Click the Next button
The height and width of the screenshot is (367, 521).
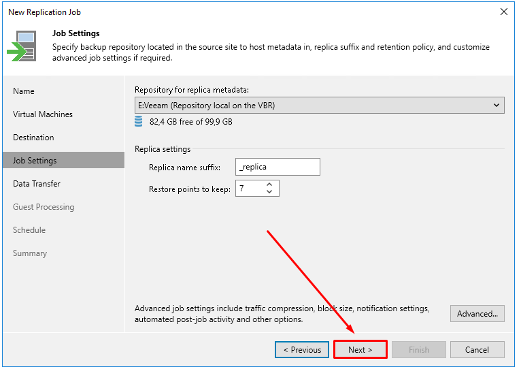point(360,349)
